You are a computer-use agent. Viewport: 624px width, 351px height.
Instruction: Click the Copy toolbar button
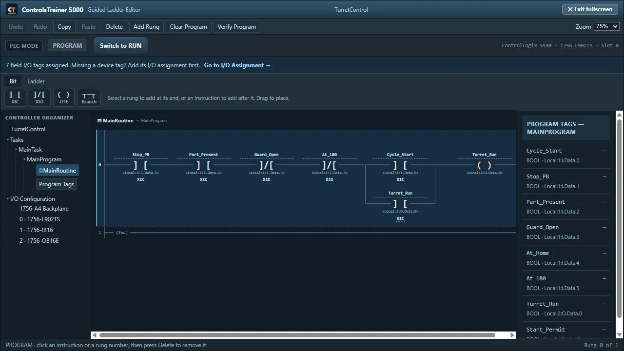click(x=64, y=27)
